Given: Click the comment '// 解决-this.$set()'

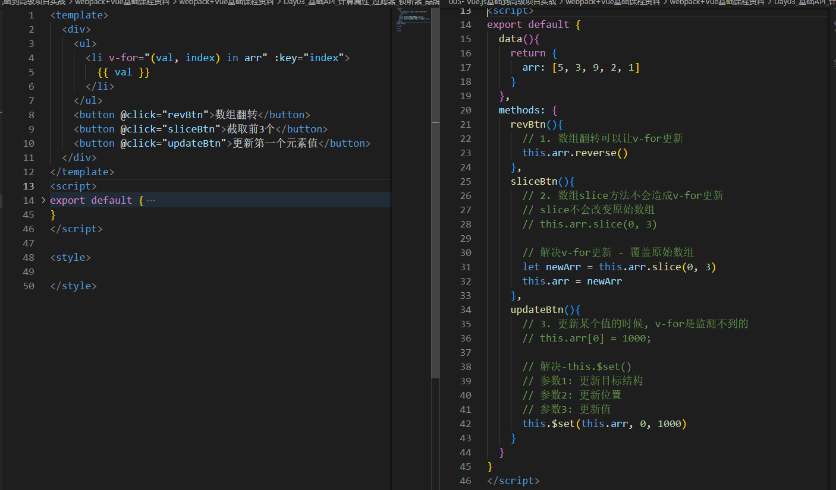Looking at the screenshot, I should pyautogui.click(x=577, y=366).
